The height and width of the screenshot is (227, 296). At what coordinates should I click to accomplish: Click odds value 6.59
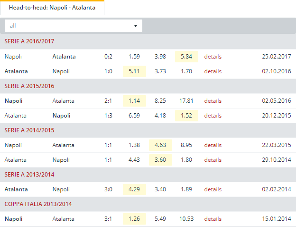click(134, 116)
